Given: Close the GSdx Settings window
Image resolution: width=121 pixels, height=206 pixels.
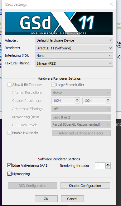Looking at the screenshot, I should pos(111,4).
